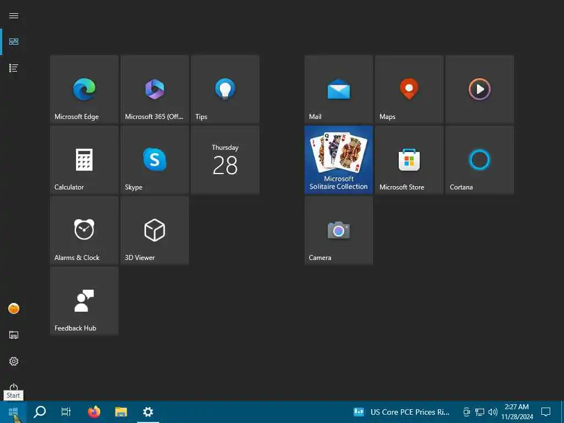The image size is (564, 423).
Task: Open the user account avatar menu
Action: pos(14,308)
